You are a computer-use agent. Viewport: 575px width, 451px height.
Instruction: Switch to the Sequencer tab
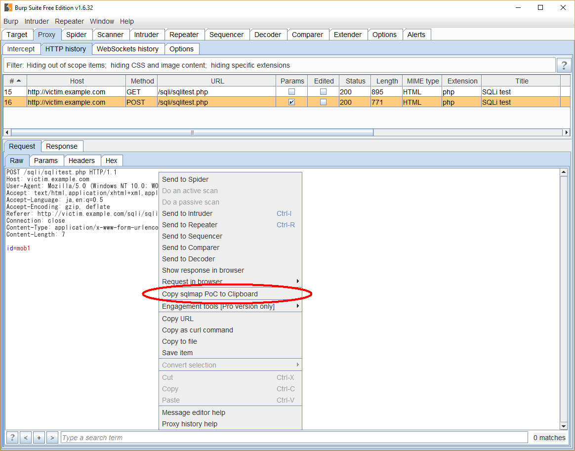227,35
